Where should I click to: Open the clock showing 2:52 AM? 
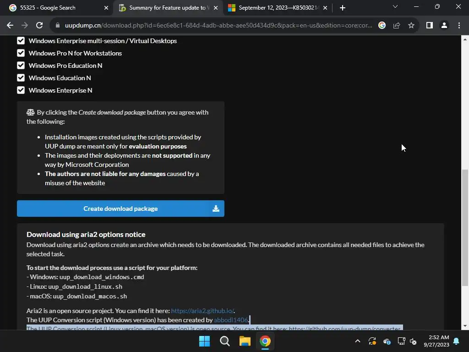(x=436, y=341)
